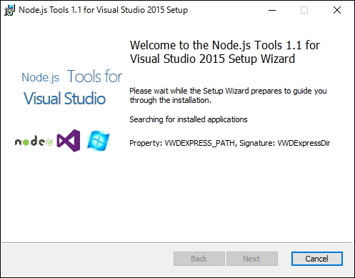Click the disabled Back button

tap(199, 259)
